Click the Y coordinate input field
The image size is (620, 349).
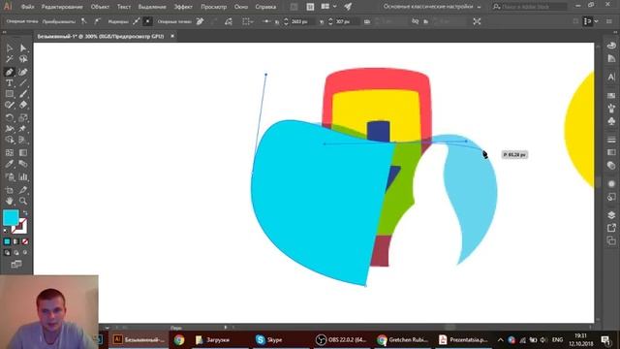point(347,21)
